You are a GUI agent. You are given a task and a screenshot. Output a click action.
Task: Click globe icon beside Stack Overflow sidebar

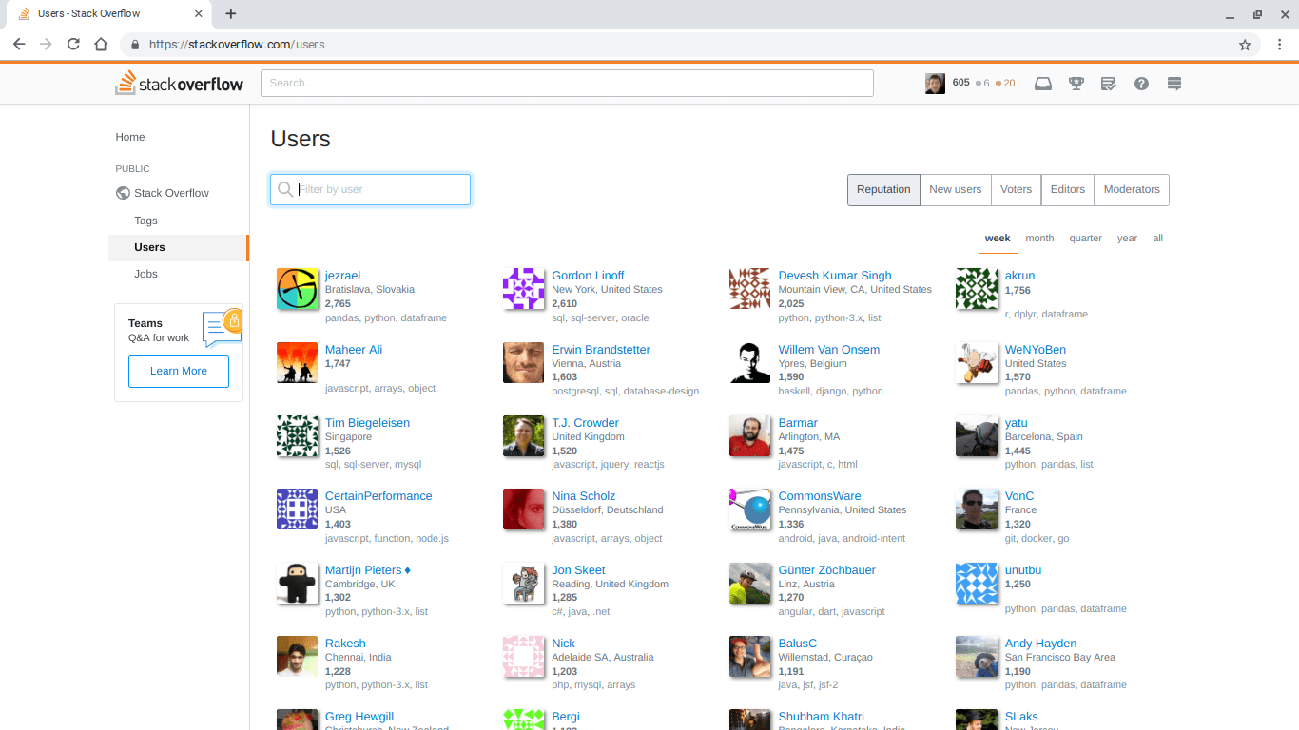click(x=123, y=193)
